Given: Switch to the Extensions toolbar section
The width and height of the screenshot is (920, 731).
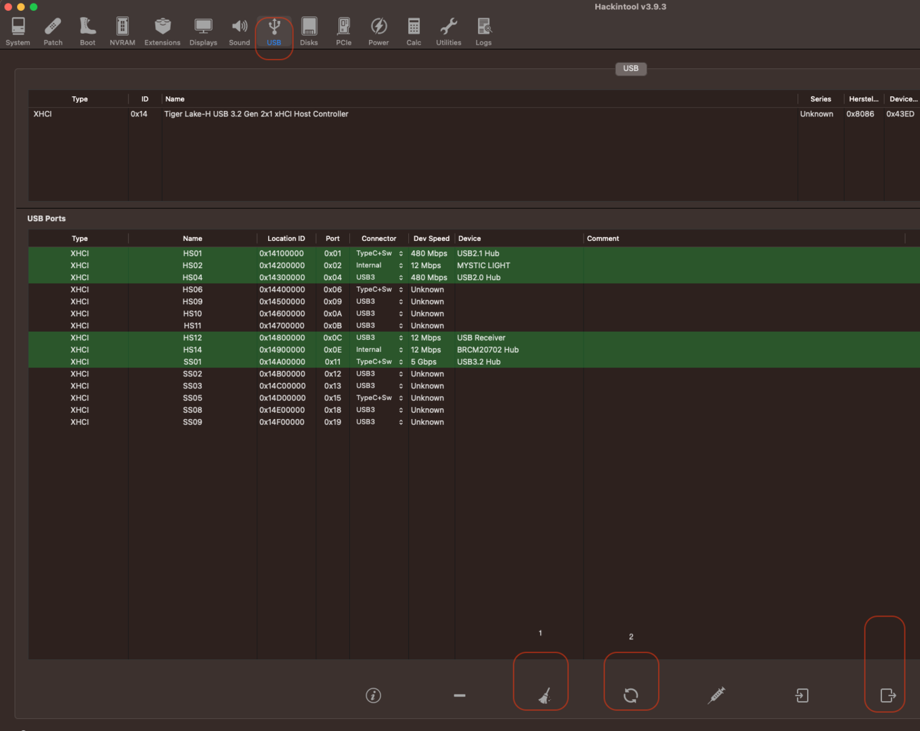Looking at the screenshot, I should (162, 32).
